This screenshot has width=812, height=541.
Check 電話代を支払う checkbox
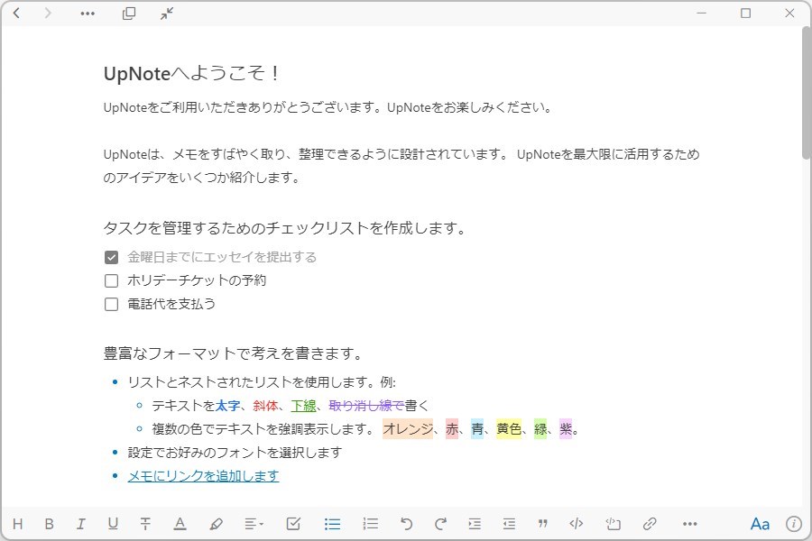click(111, 304)
